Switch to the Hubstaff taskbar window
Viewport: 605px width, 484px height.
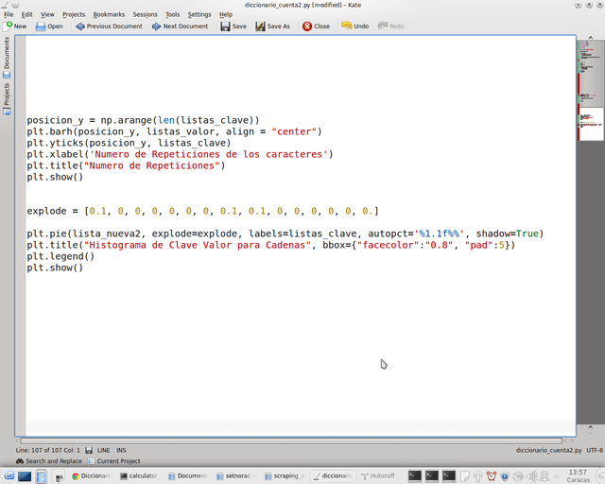378,475
